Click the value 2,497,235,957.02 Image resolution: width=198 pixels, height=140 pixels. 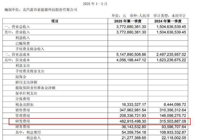pyautogui.click(x=171, y=54)
